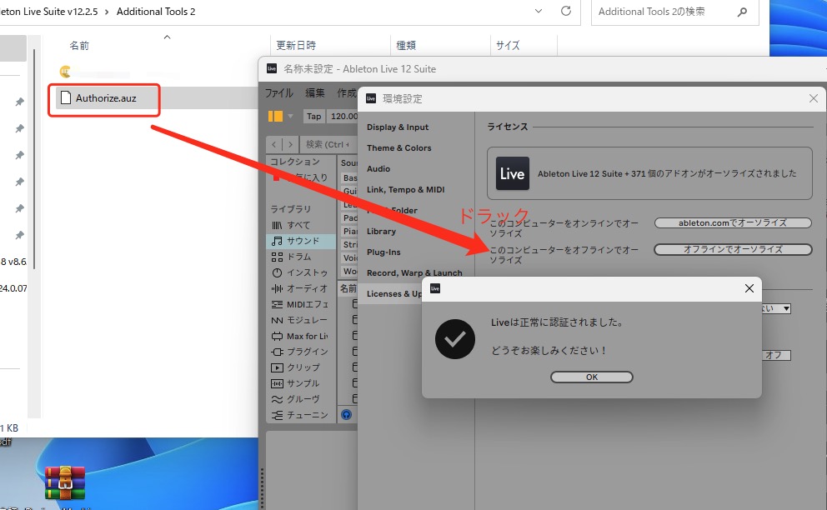Open the 編集 menu in Live
Viewport: 827px width, 510px height.
[x=315, y=93]
